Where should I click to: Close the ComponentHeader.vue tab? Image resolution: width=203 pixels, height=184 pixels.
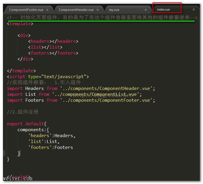tap(98, 10)
